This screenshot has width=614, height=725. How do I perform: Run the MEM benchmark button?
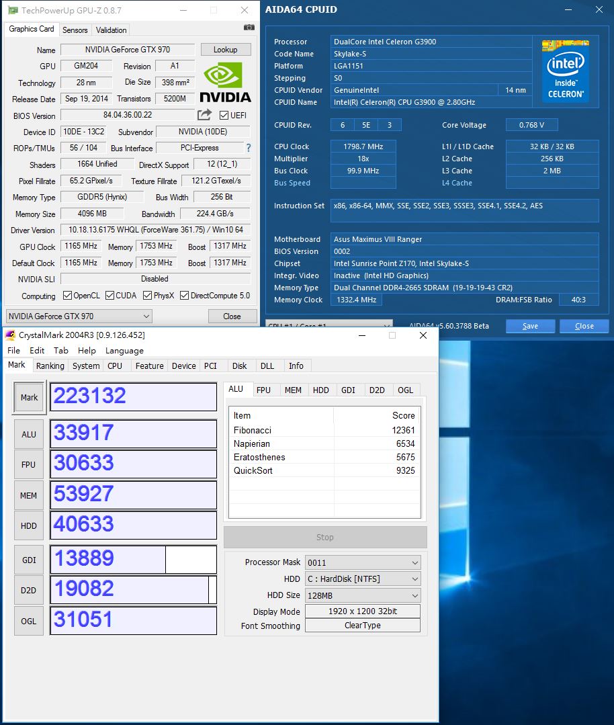tap(29, 495)
